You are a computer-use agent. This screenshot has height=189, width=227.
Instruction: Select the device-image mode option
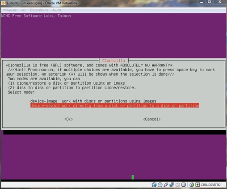point(93,101)
